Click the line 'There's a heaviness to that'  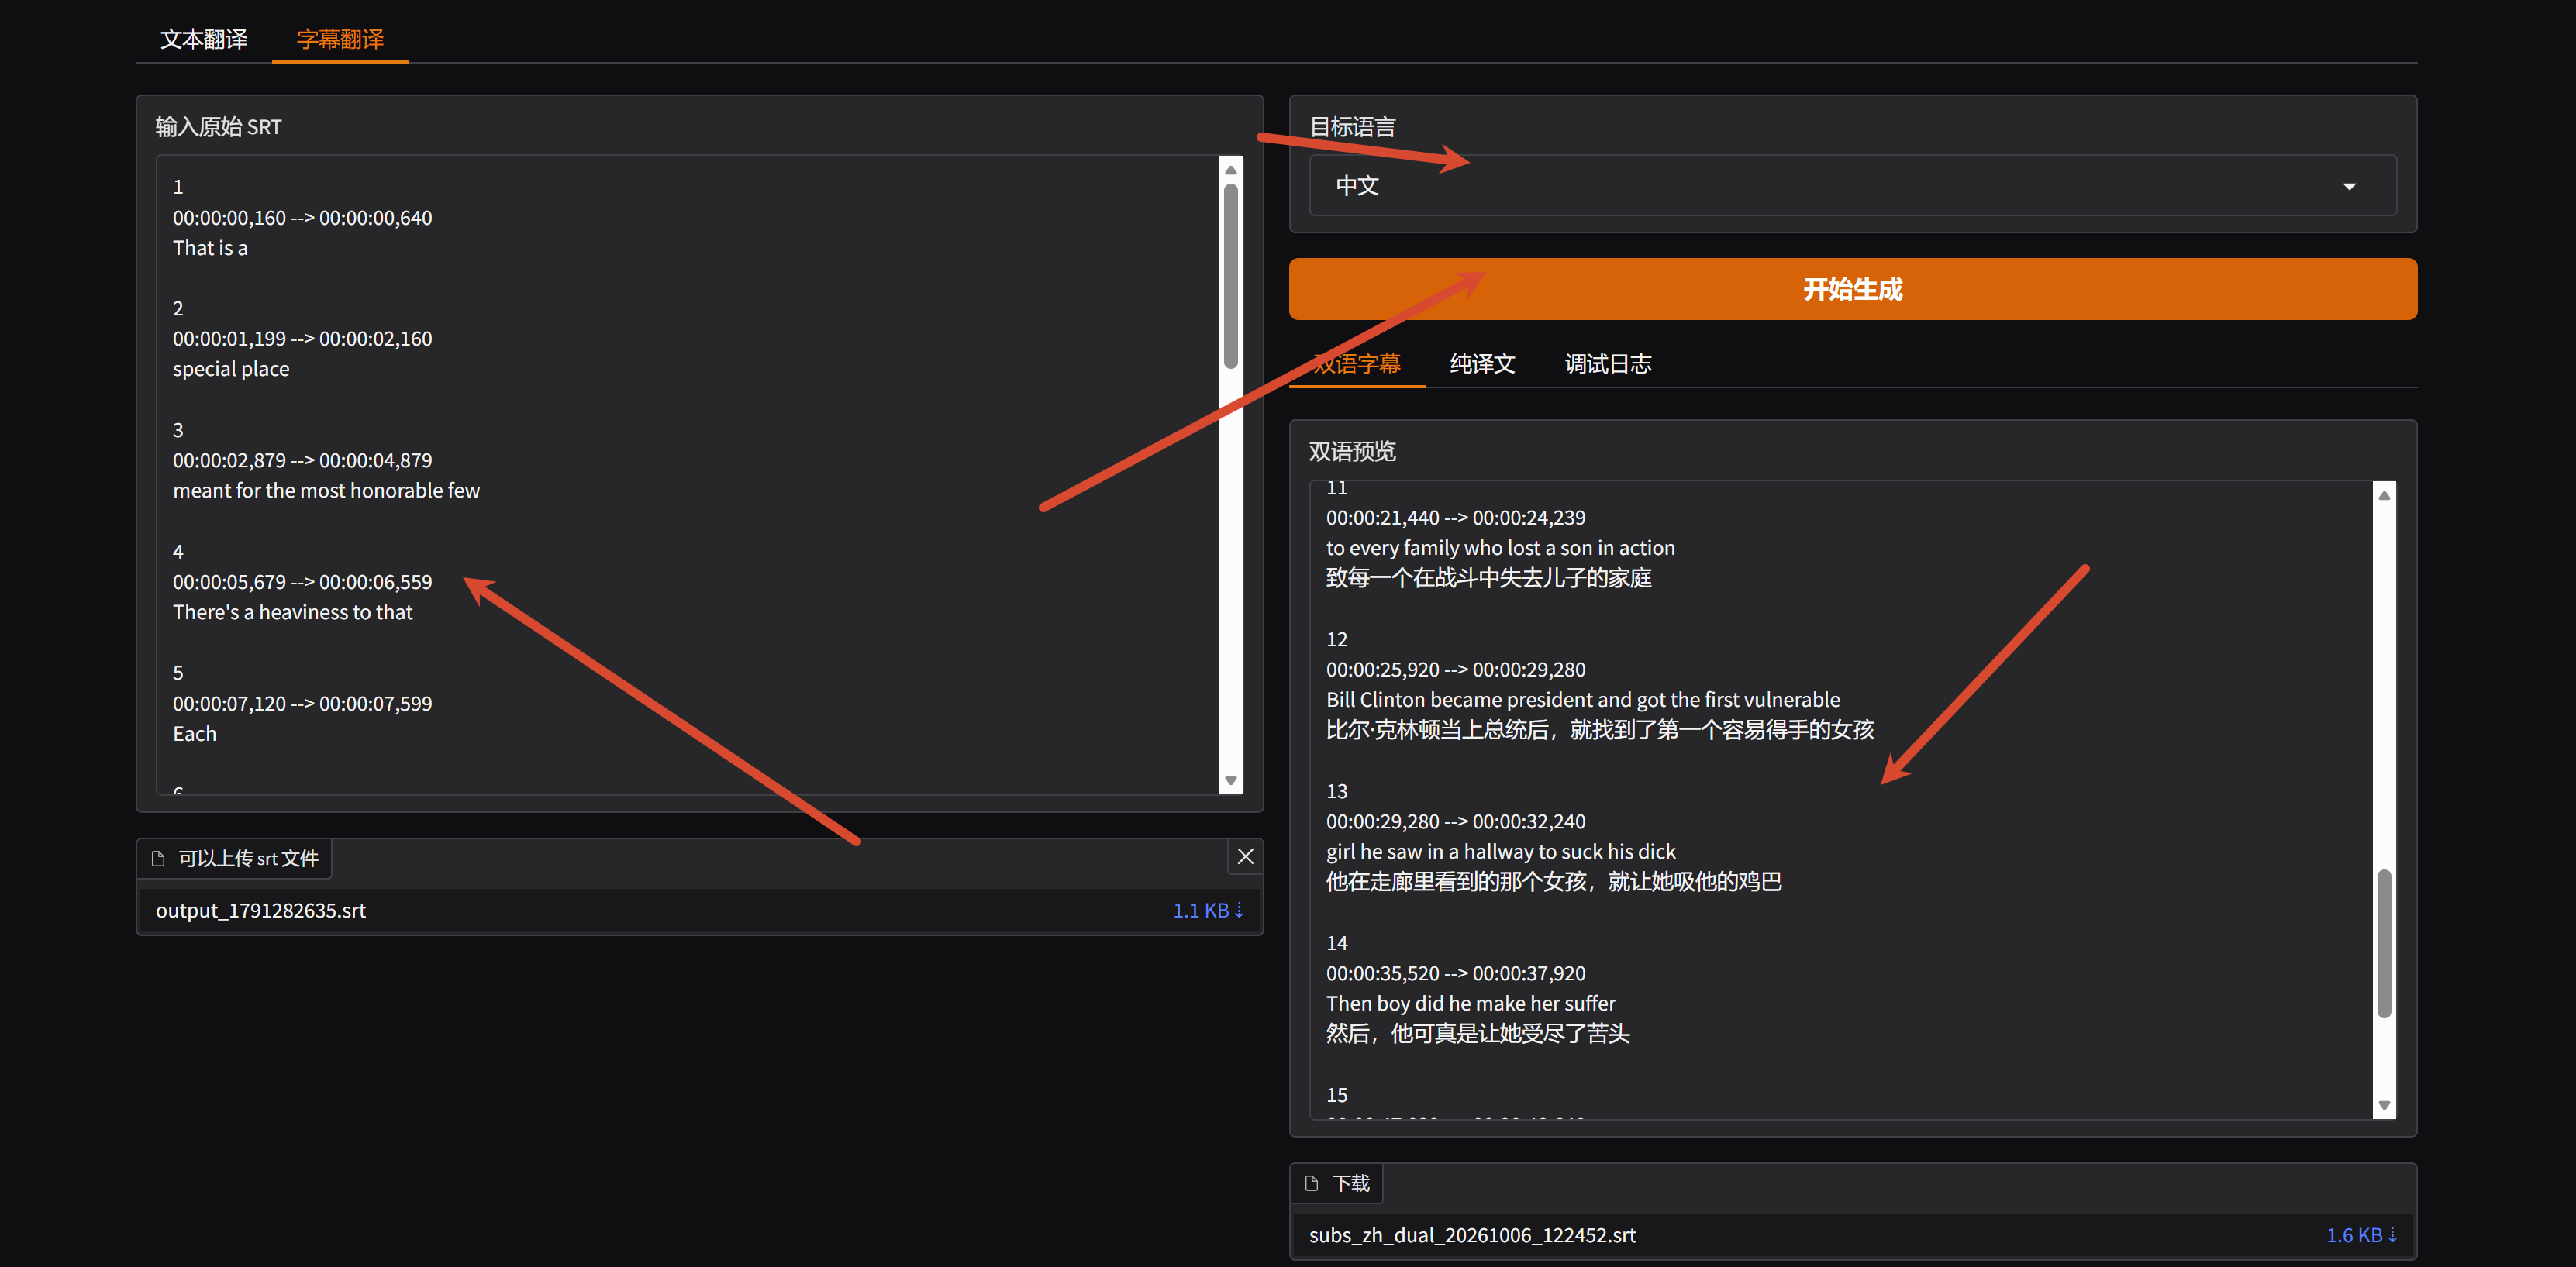click(x=292, y=612)
